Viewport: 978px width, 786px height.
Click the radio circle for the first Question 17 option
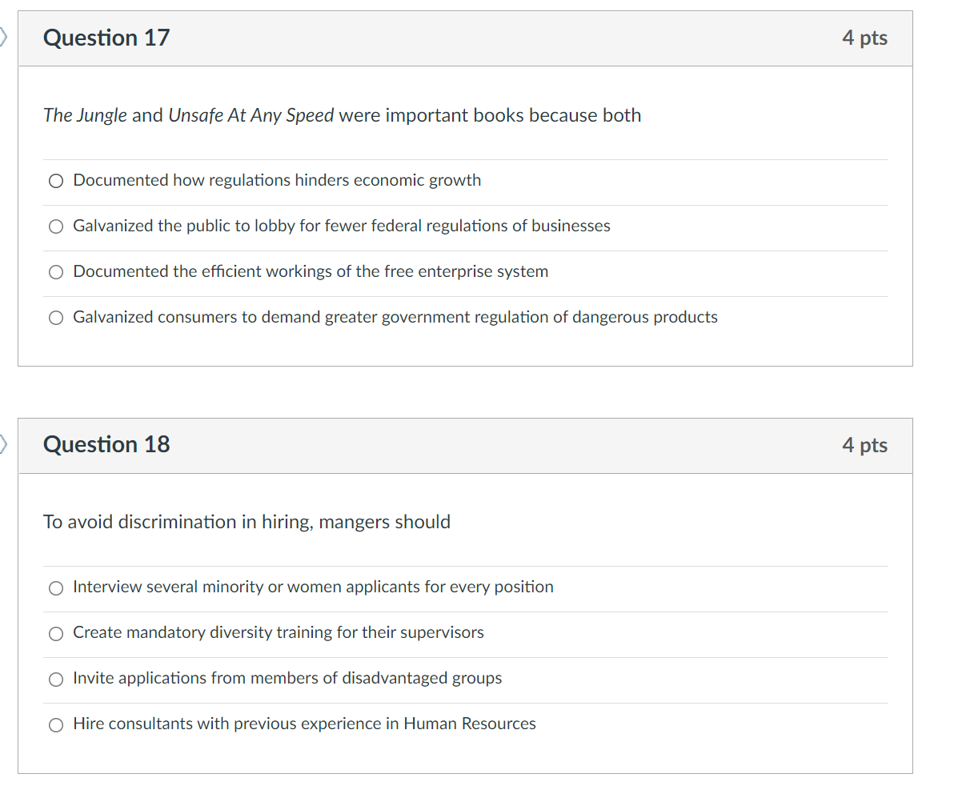[55, 181]
